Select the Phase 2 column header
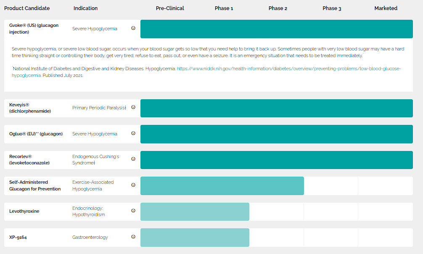 [x=278, y=8]
